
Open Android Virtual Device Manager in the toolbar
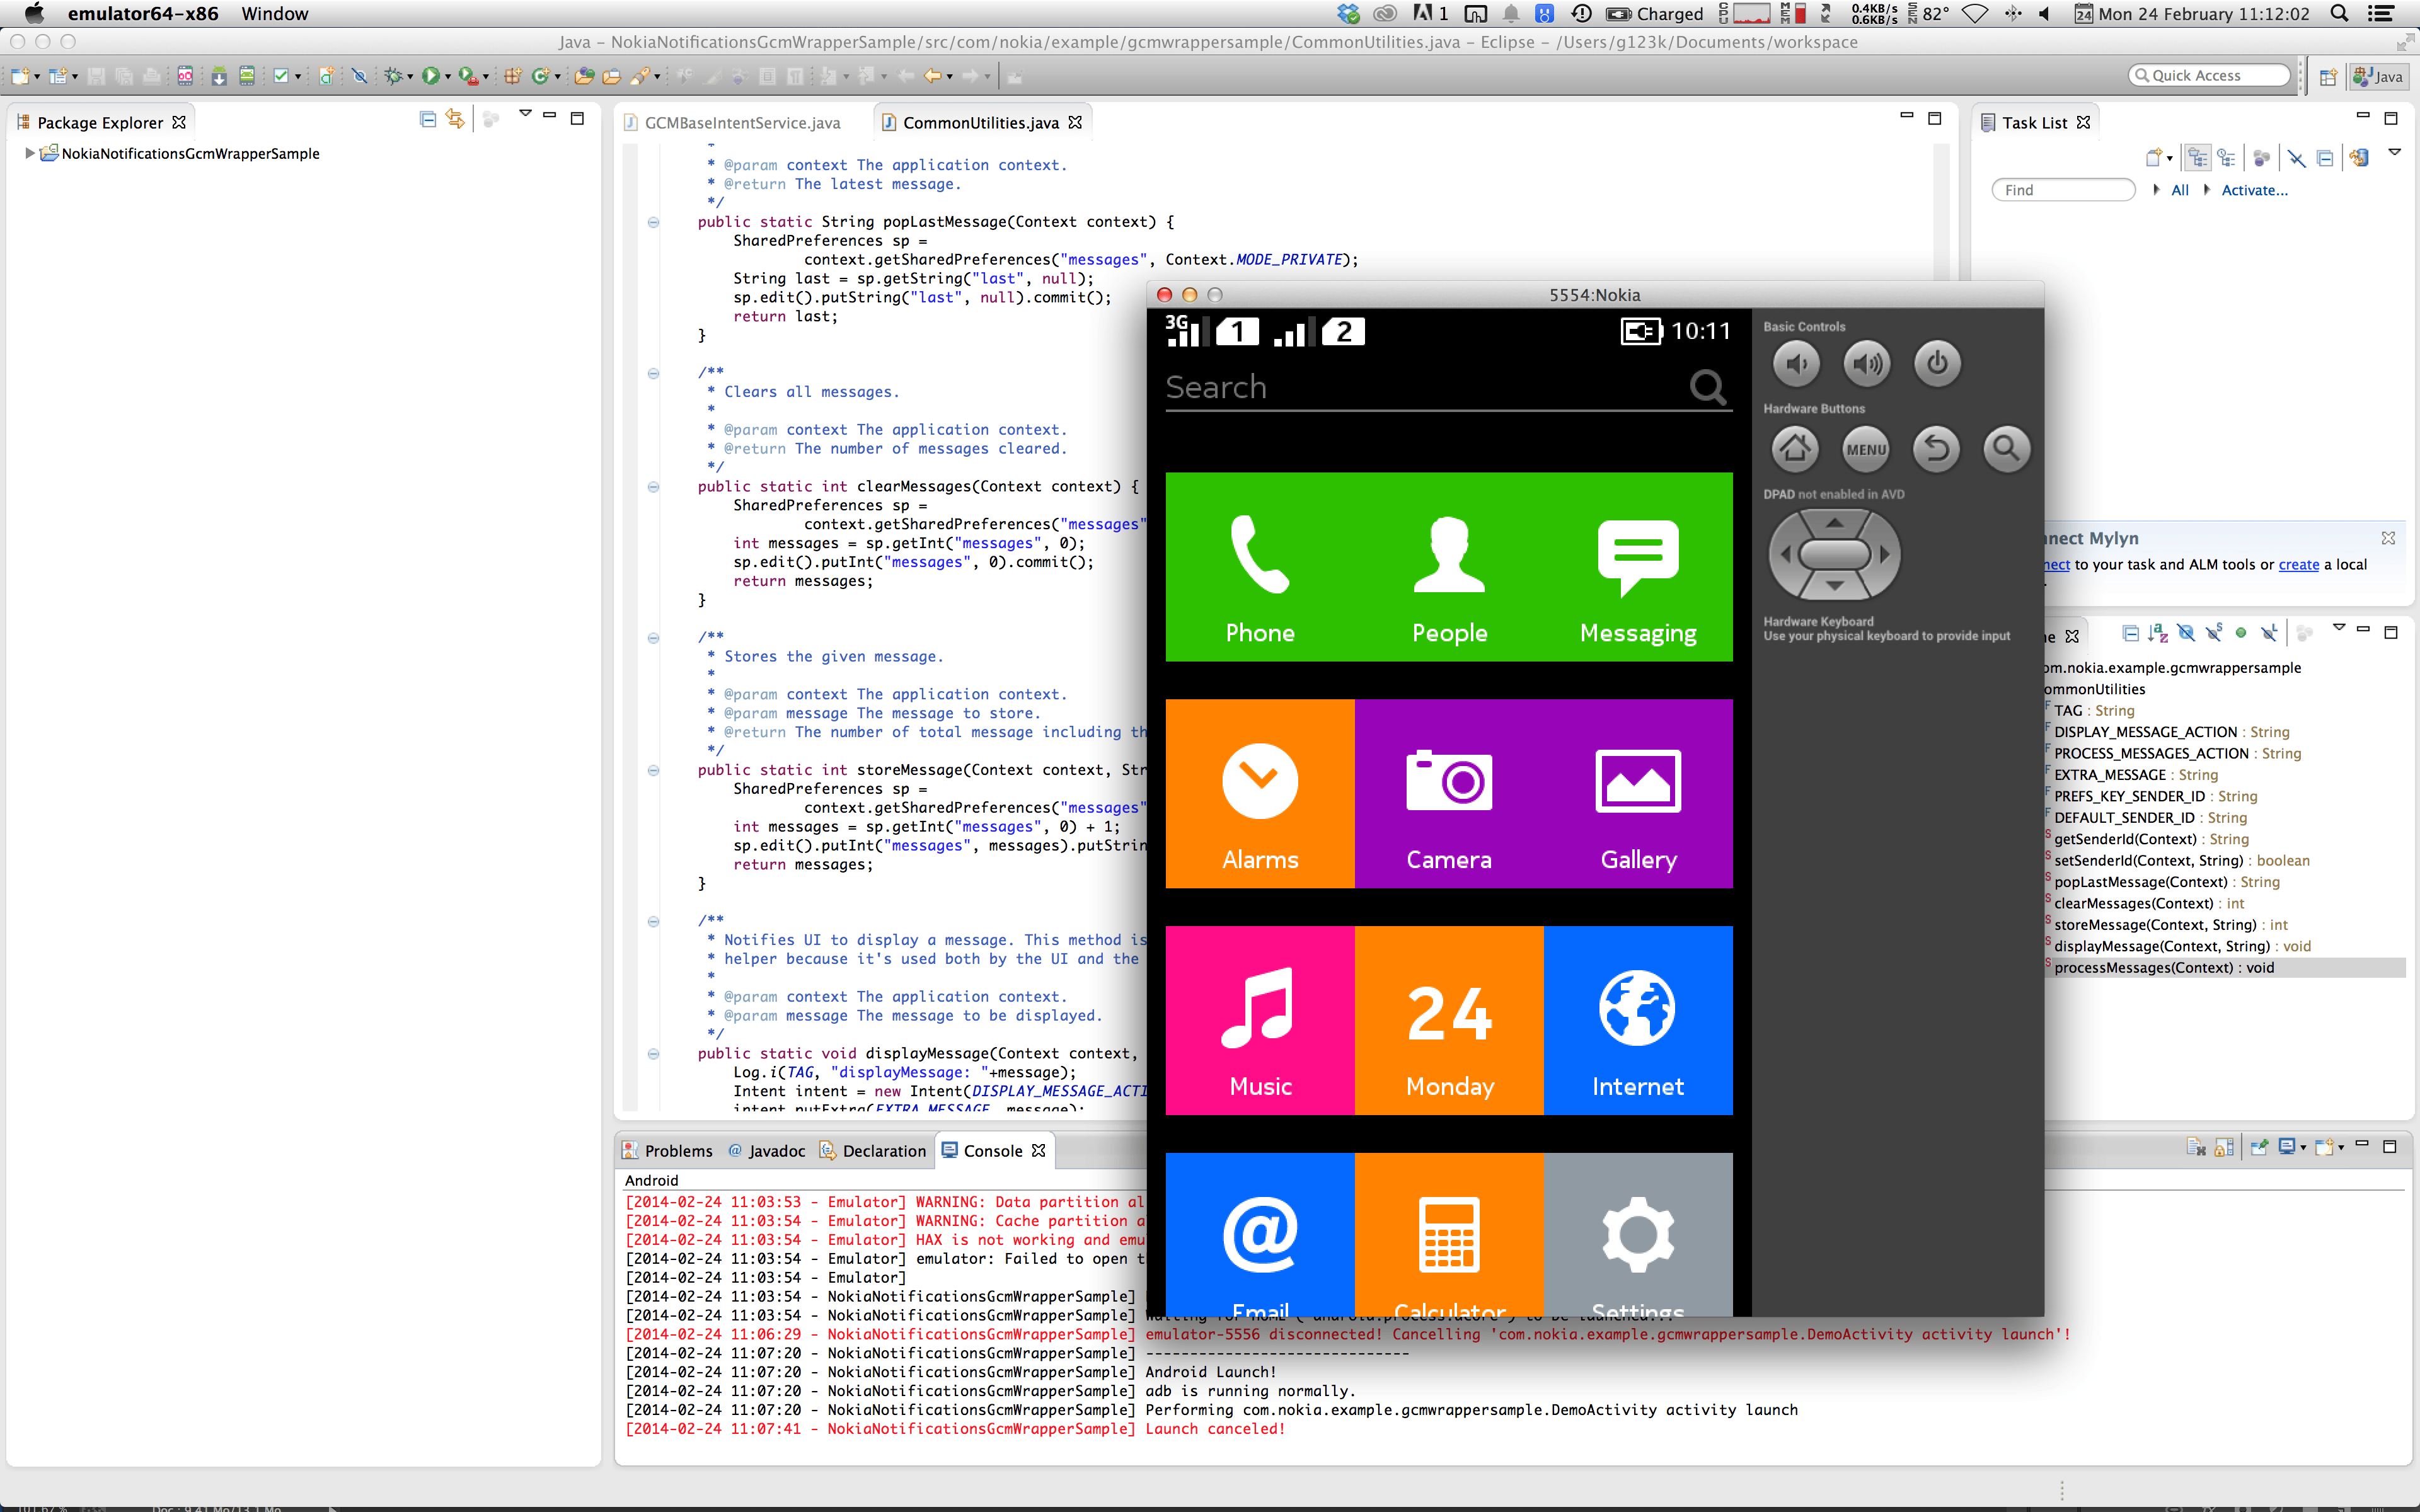247,76
